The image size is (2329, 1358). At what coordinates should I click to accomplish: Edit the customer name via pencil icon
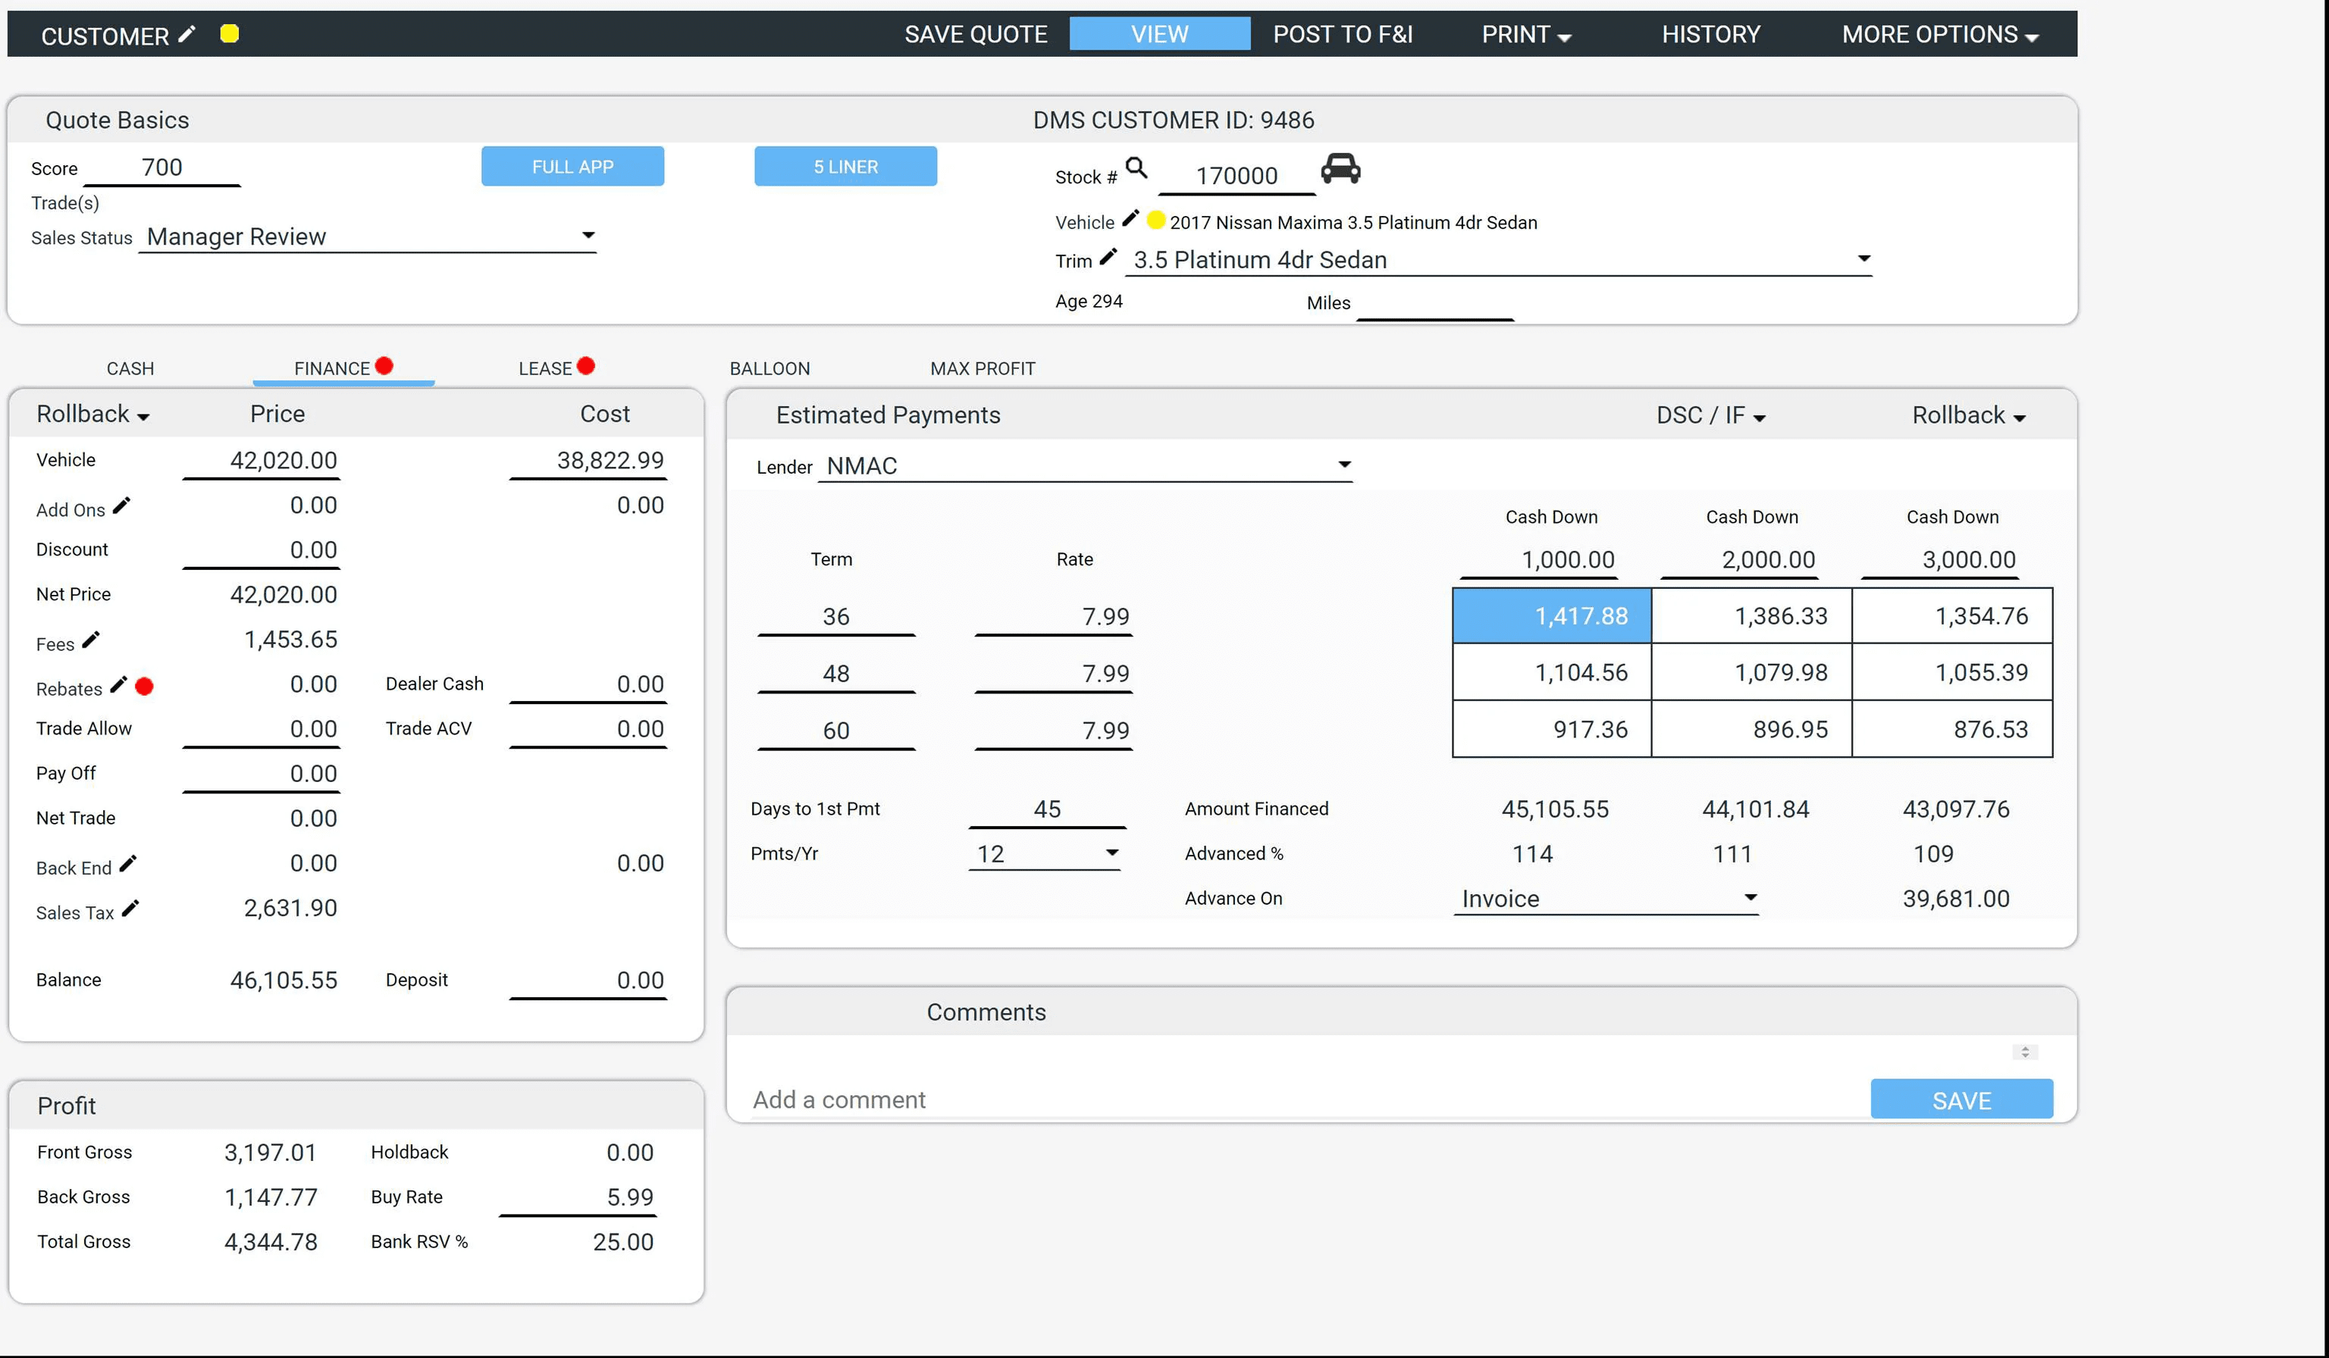(187, 33)
